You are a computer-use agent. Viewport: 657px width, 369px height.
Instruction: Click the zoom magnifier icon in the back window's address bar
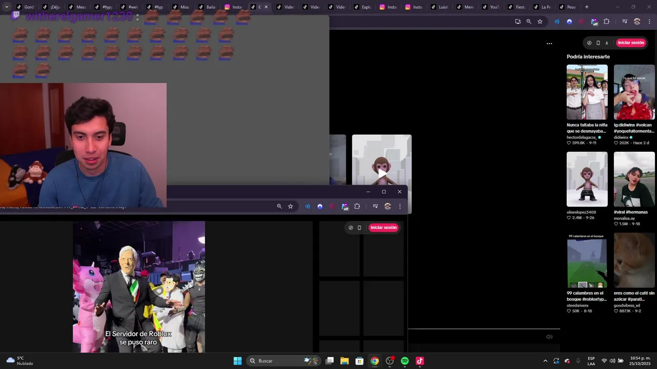pyautogui.click(x=529, y=22)
